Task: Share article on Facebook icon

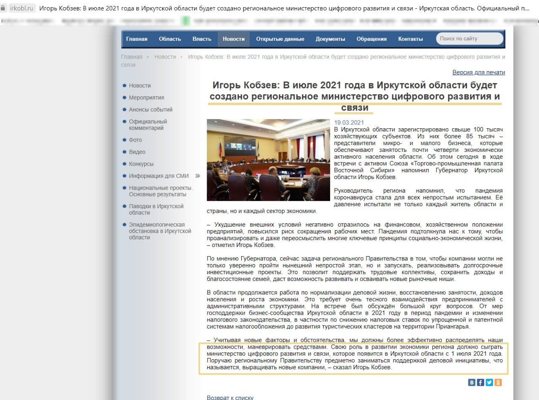Action: (480, 382)
